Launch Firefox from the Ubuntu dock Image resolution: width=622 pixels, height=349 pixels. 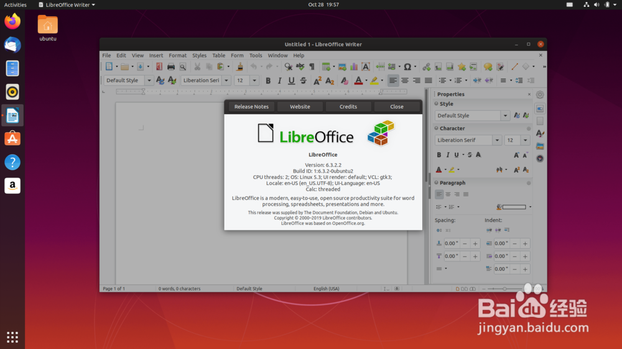click(12, 21)
